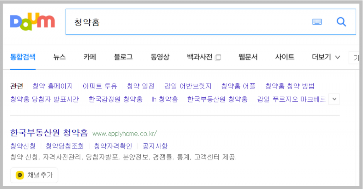This screenshot has width=363, height=189.
Task: Click related search 청약 홈페이지
Action: (x=52, y=86)
